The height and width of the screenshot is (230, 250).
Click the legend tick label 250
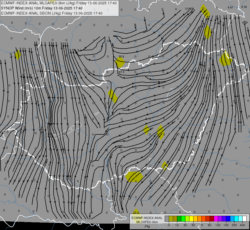click(x=234, y=225)
